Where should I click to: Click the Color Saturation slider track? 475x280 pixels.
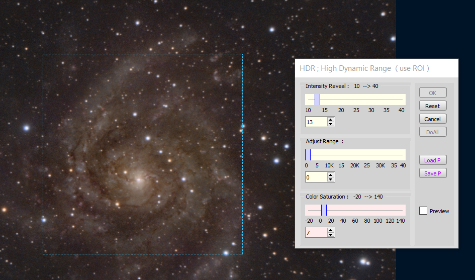pos(355,210)
